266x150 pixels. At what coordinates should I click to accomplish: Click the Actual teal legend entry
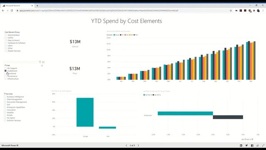116,35
